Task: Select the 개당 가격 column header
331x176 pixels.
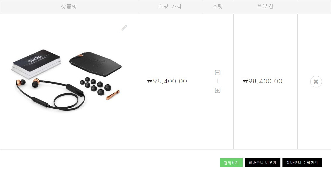Action: [170, 6]
